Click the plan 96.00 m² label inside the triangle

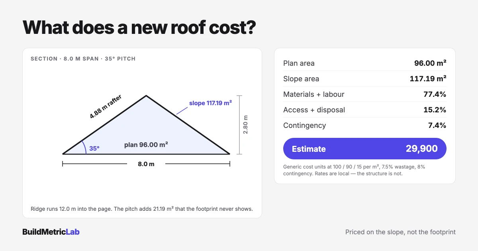(x=146, y=145)
